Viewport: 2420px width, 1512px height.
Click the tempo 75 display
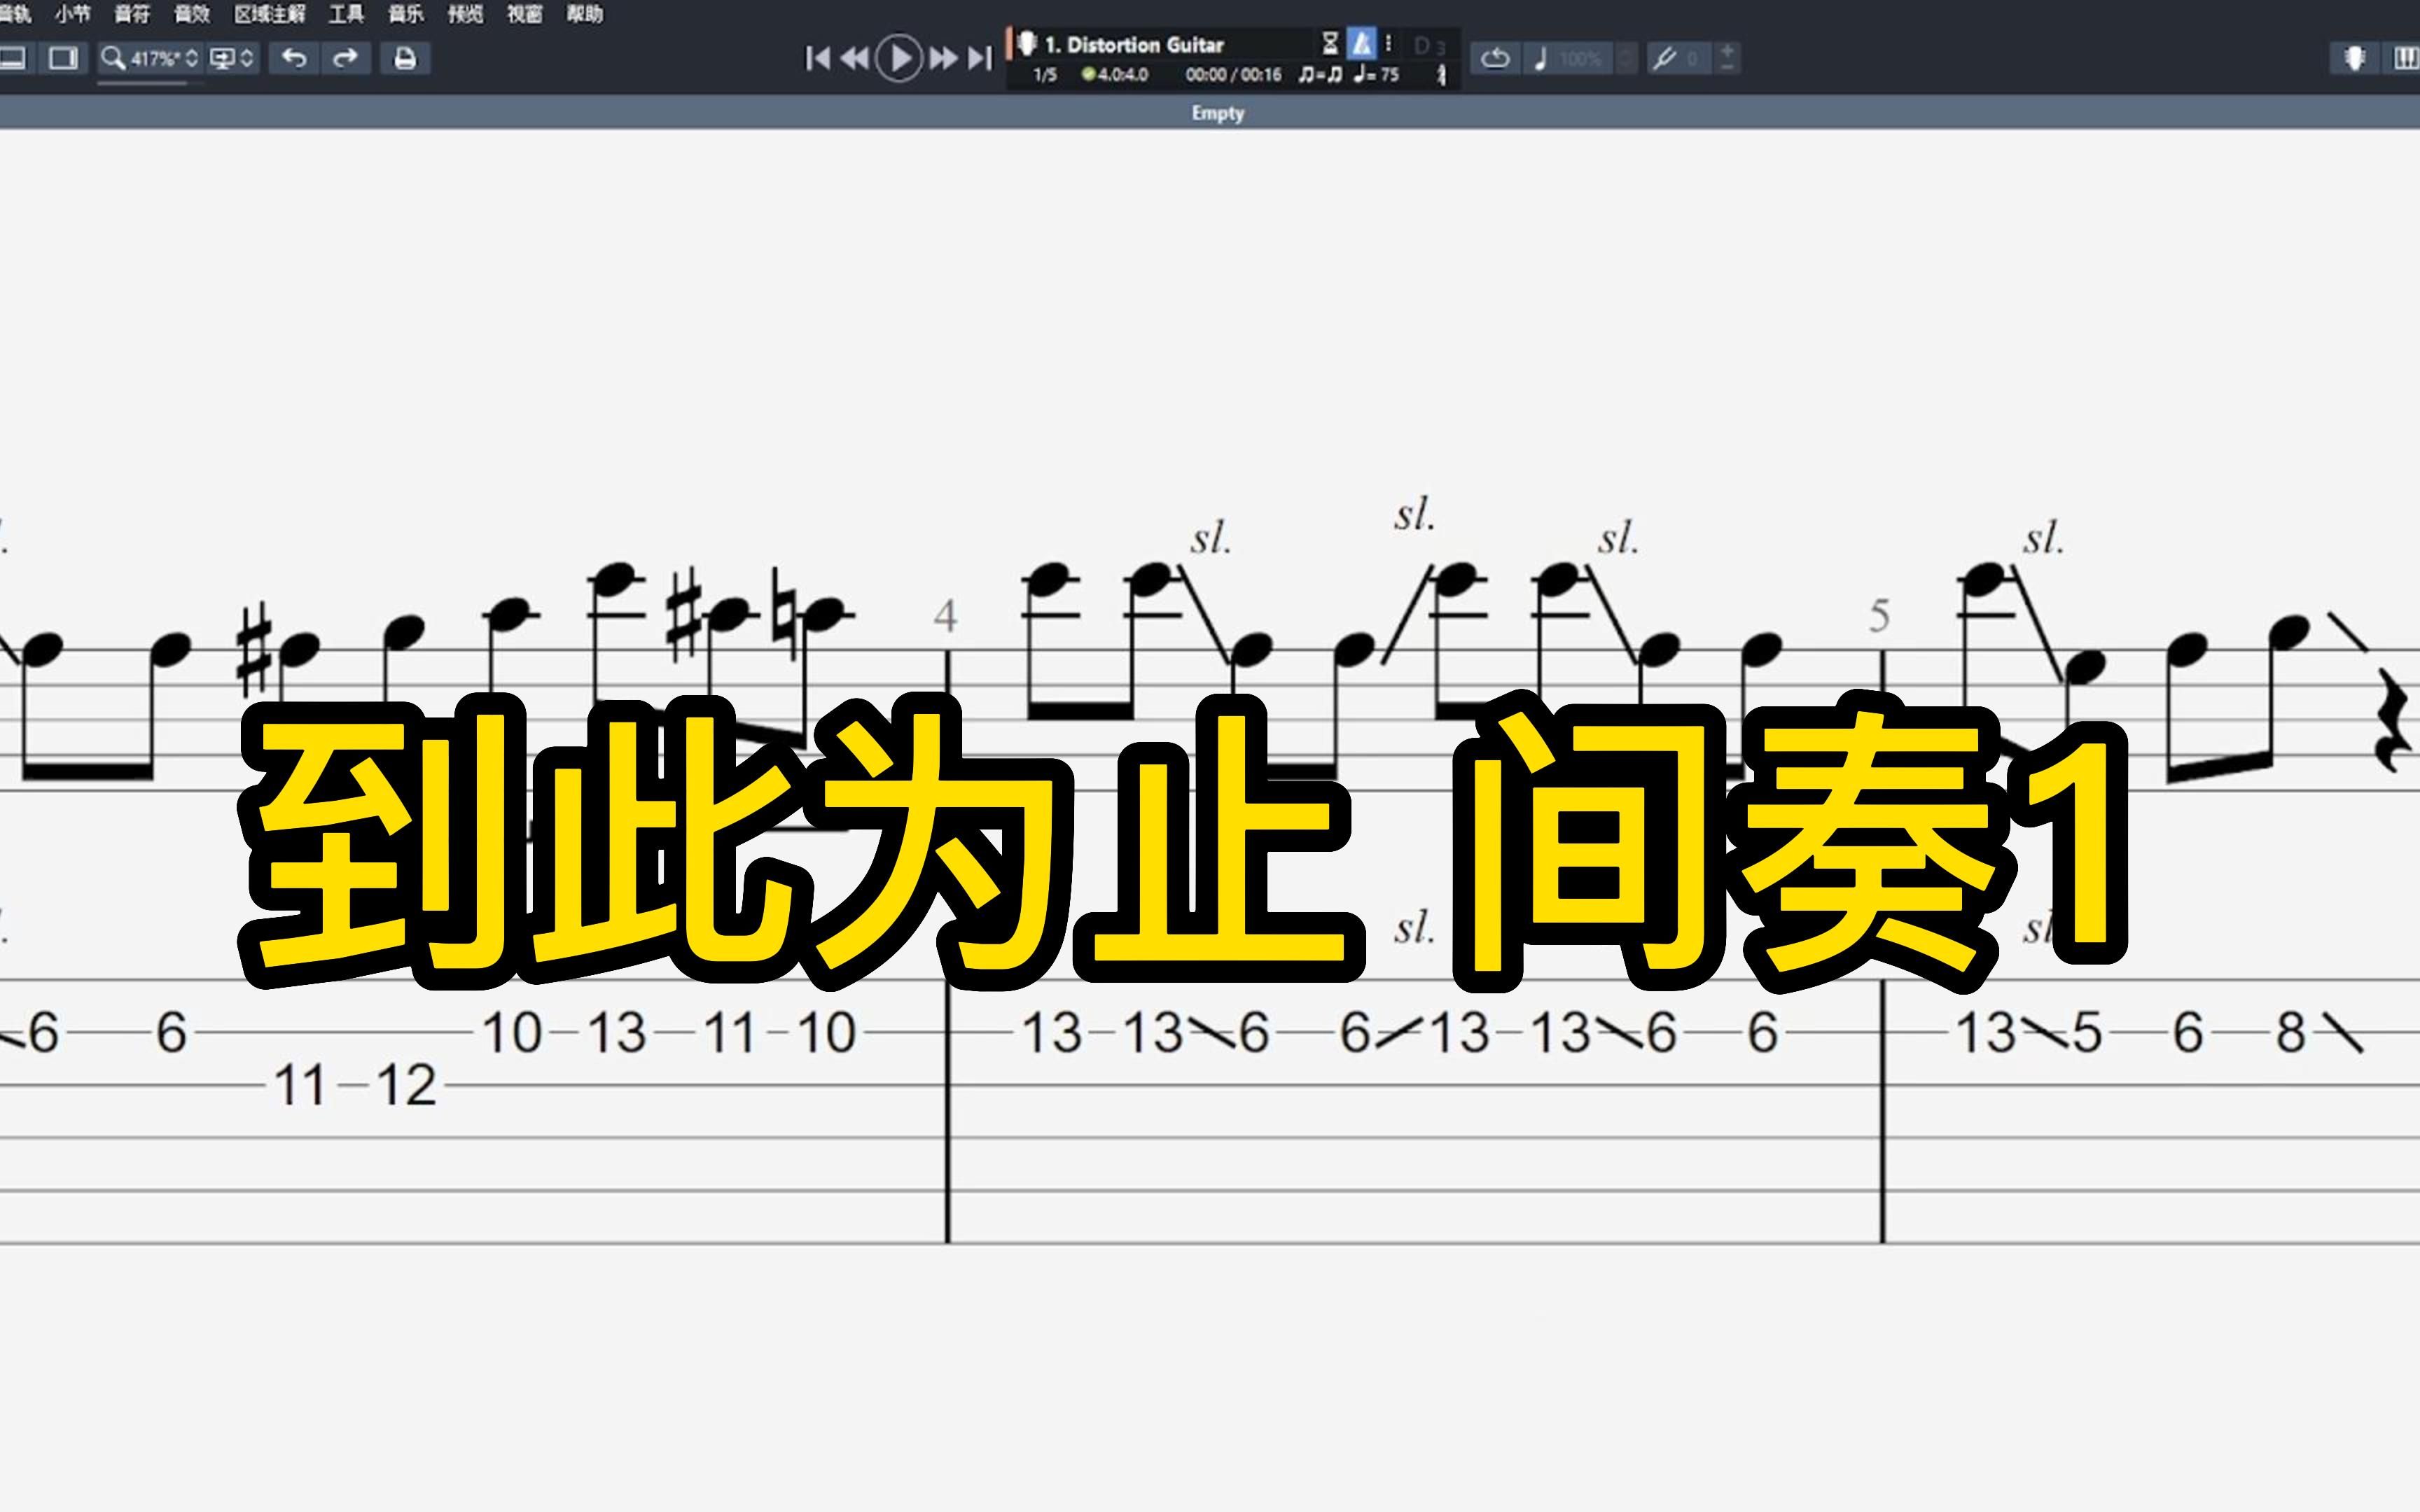point(1376,75)
